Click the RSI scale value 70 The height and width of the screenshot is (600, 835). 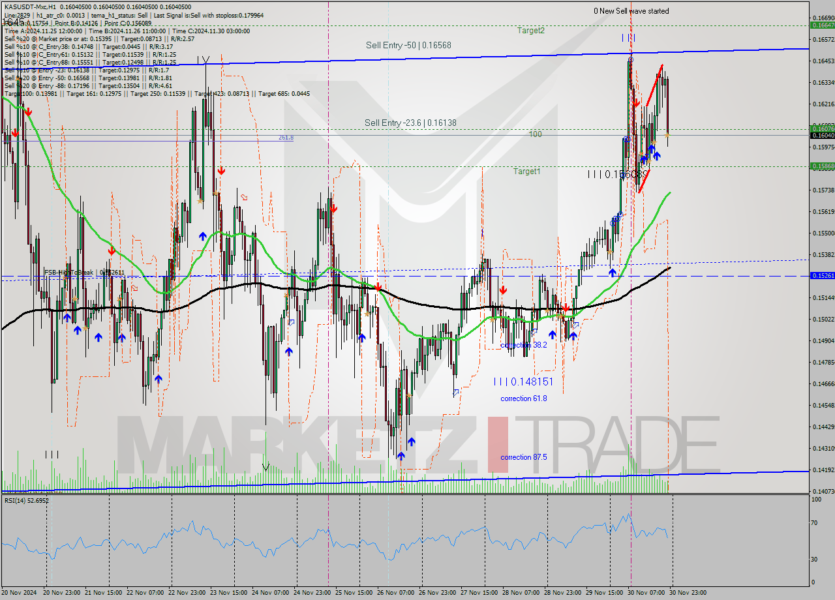(x=815, y=523)
